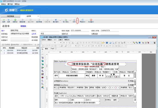The height and width of the screenshot is (108, 158).
Task: Click the red 关闭窗口 button
Action: click(91, 21)
